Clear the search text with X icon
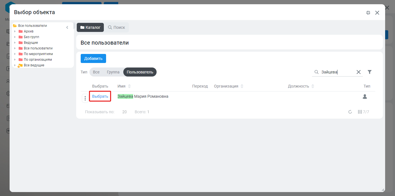Image resolution: width=395 pixels, height=196 pixels. [359, 72]
